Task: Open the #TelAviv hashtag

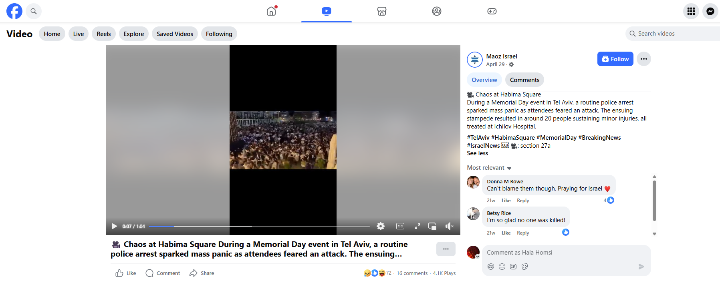Action: (478, 138)
